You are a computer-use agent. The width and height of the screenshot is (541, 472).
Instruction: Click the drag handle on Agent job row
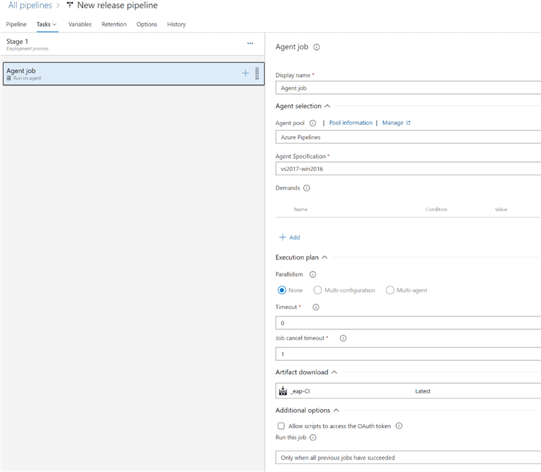[257, 73]
